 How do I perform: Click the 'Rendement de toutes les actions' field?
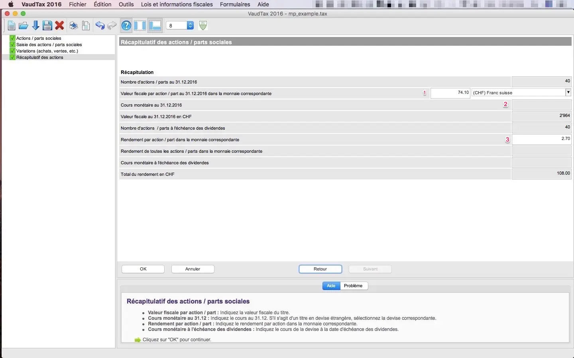[541, 151]
